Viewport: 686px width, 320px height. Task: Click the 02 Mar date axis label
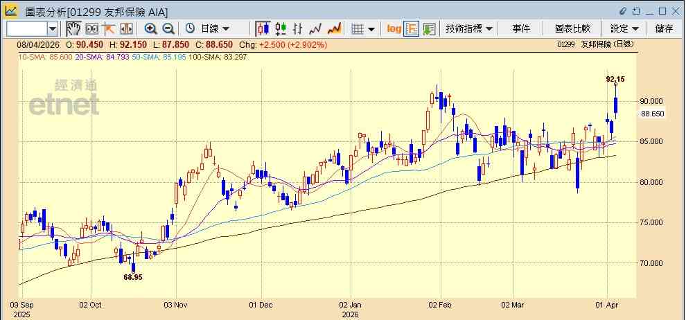pyautogui.click(x=513, y=305)
